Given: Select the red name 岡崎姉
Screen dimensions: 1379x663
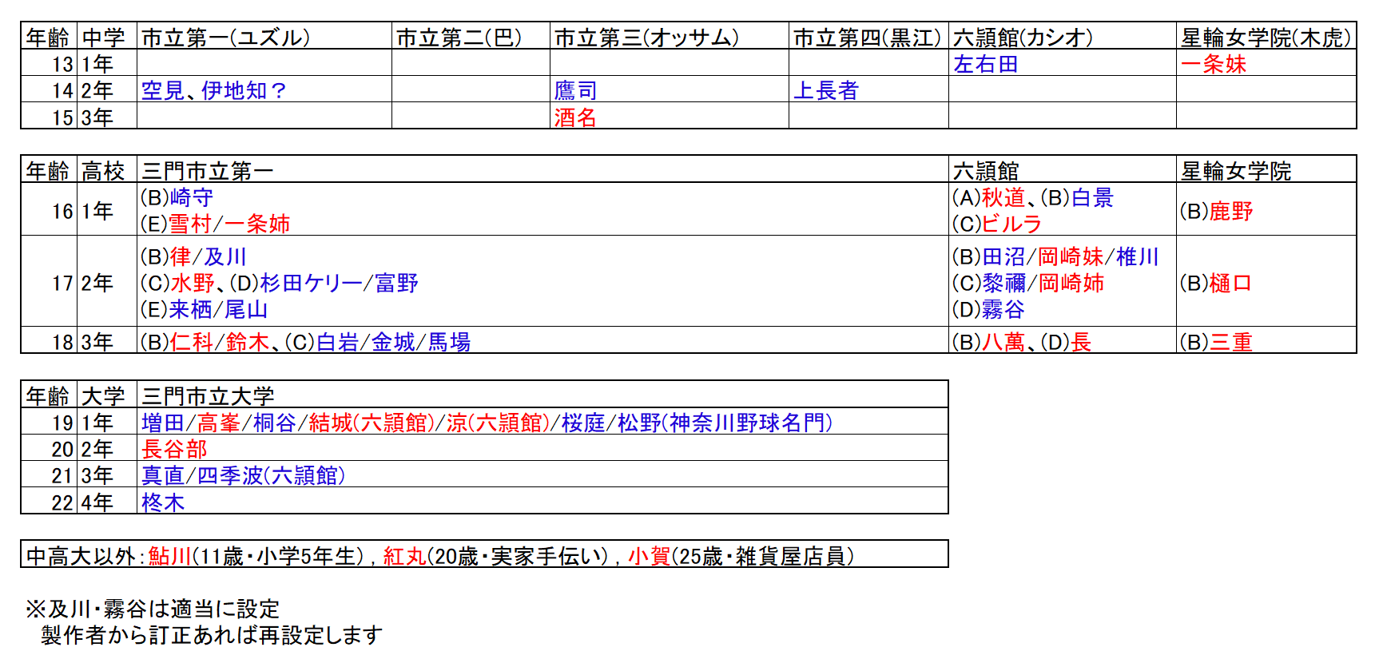Looking at the screenshot, I should click(x=1071, y=283).
